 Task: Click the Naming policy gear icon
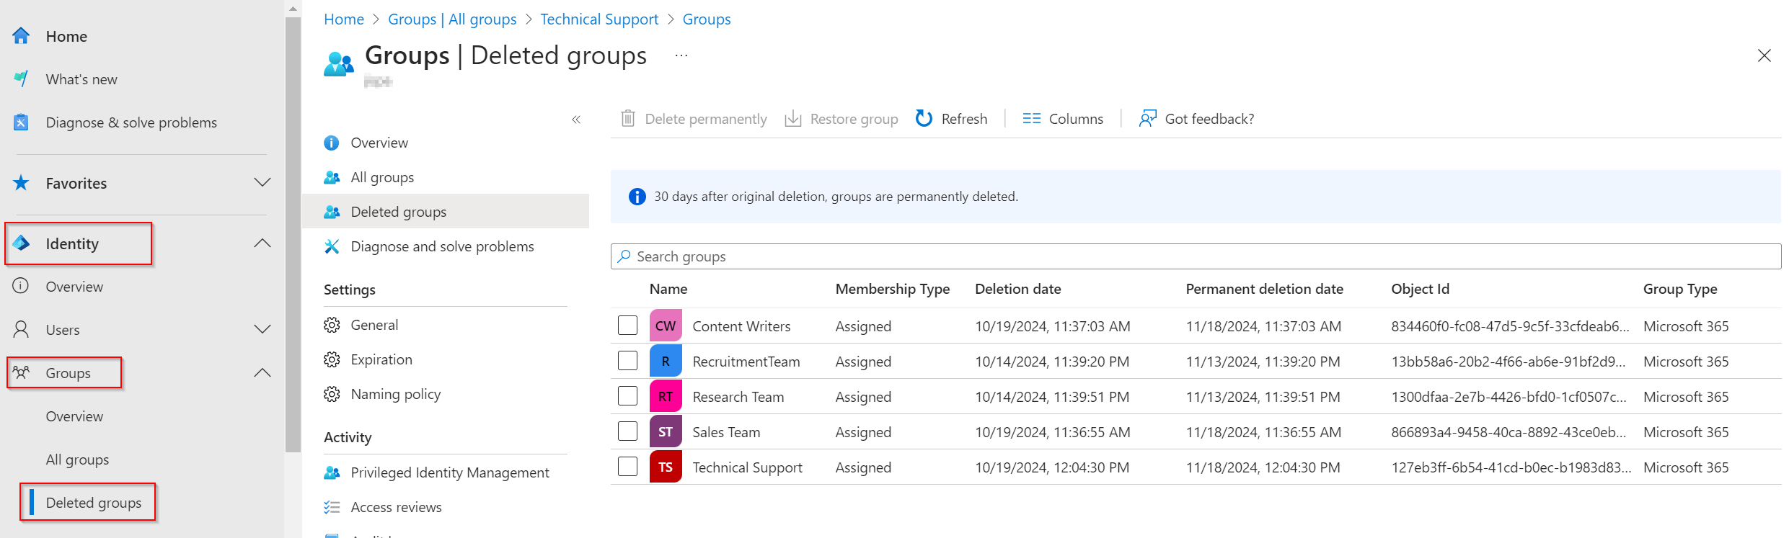(332, 394)
